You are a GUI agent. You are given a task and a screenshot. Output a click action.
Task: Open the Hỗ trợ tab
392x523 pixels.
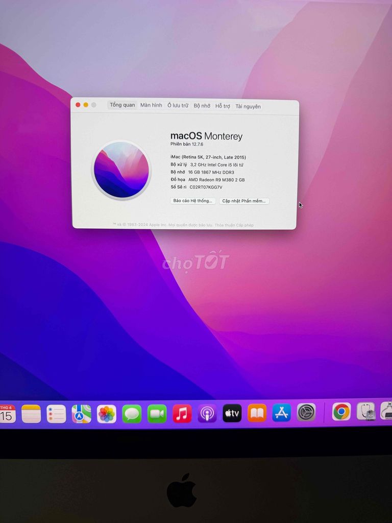(x=223, y=106)
